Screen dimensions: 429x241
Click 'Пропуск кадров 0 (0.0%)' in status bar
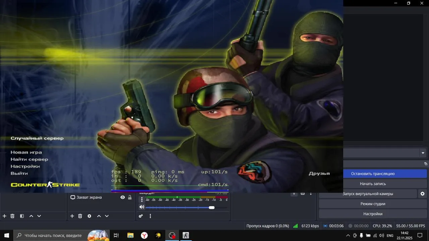point(267,226)
